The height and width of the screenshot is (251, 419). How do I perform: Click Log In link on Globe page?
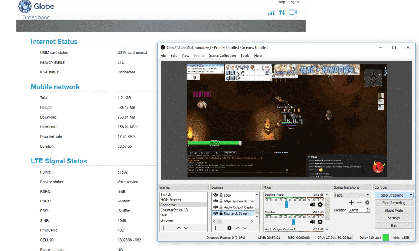click(x=294, y=2)
